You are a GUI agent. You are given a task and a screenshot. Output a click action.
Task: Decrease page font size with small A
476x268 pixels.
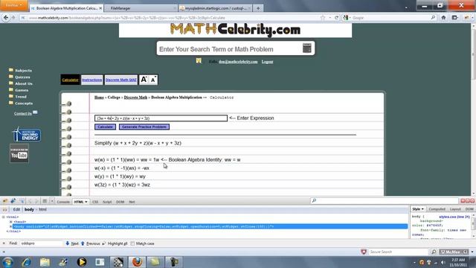click(153, 80)
